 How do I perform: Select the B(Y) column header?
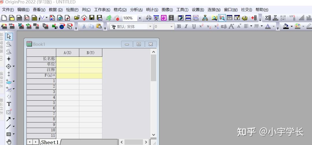point(90,53)
